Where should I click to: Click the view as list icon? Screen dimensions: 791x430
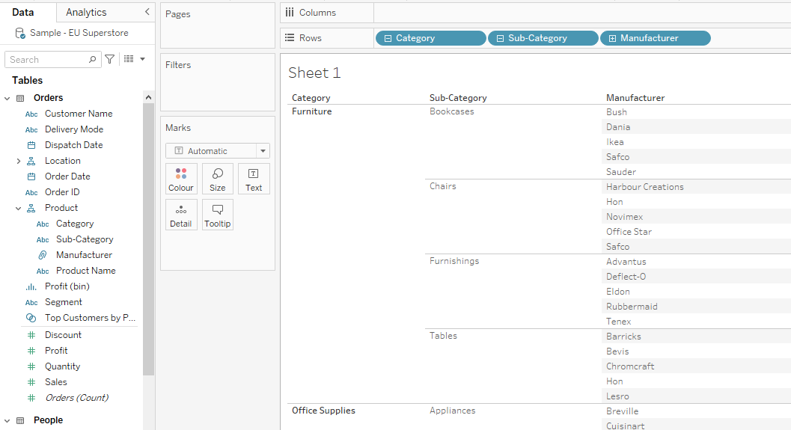coord(129,59)
